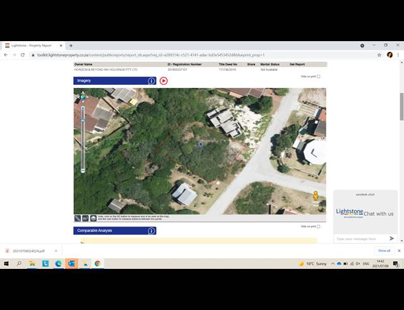The image size is (404, 310).
Task: Click the taskbar clock and date
Action: tap(380, 264)
